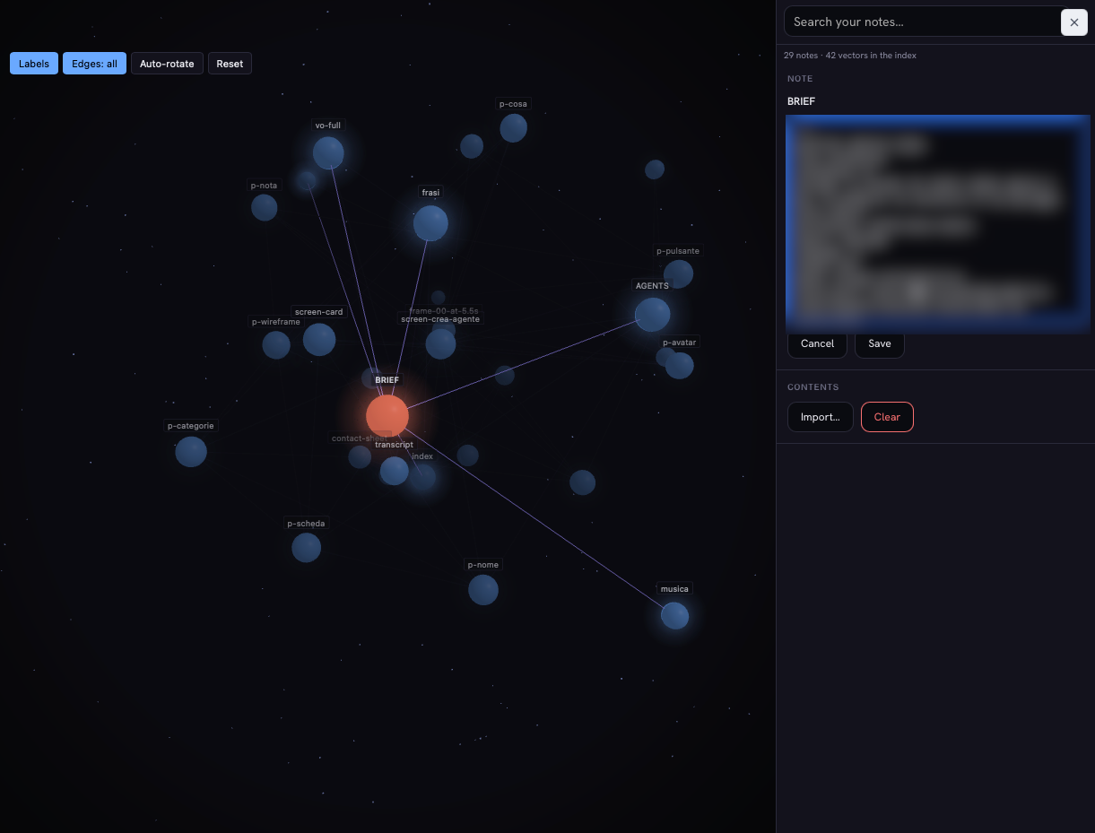Click inside the blurred note editor area
The height and width of the screenshot is (833, 1095).
[x=938, y=224]
